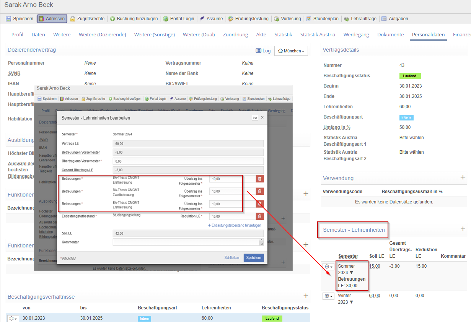Open gear menu for the 30.01.2023 employment row

pyautogui.click(x=13, y=319)
